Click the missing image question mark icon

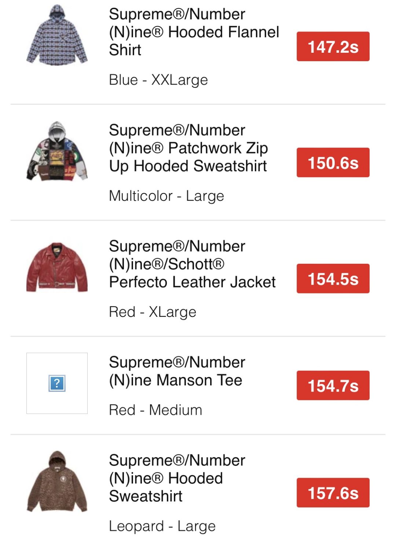(57, 383)
